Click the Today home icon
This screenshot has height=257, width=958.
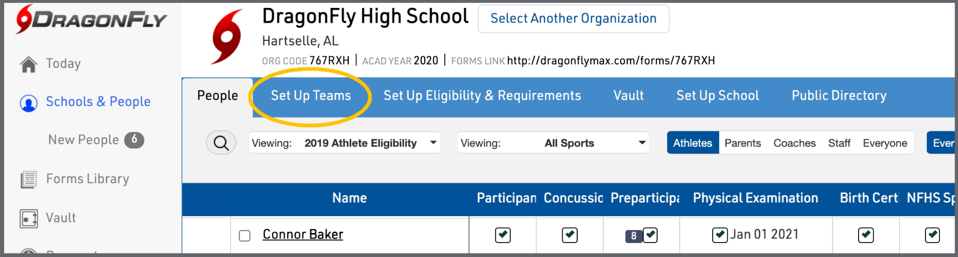28,64
